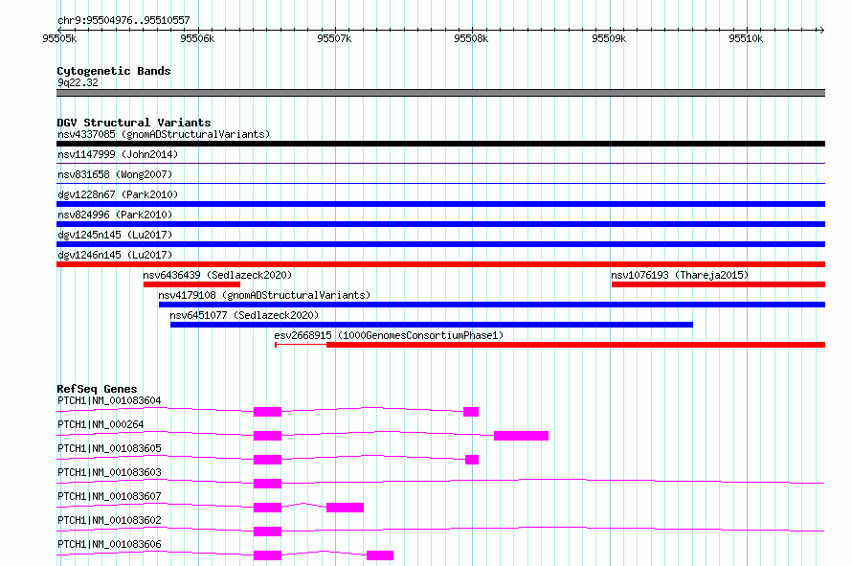Click the chr9:95504976..95510557 coordinate label
Image resolution: width=852 pixels, height=566 pixels.
pyautogui.click(x=123, y=20)
